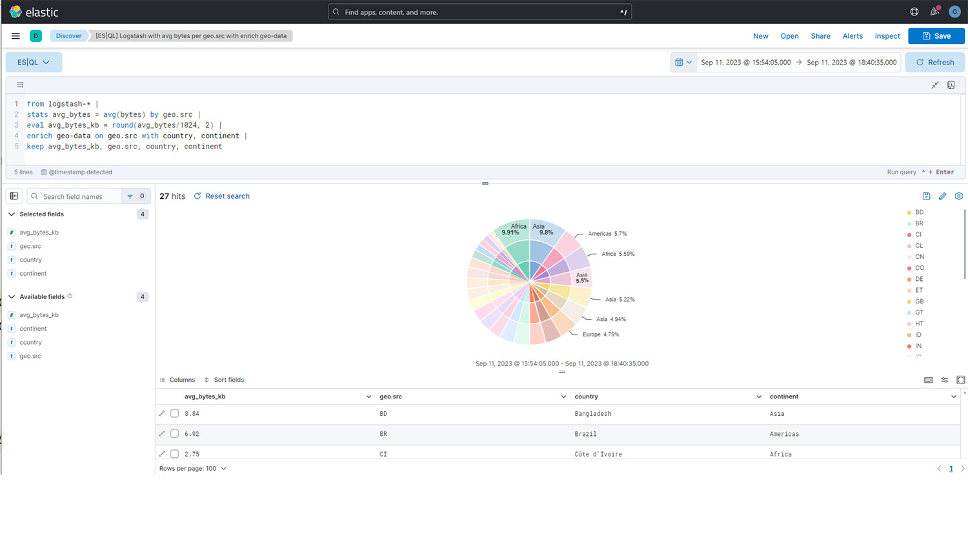
Task: Open the navigation hamburger menu
Action: 15,36
